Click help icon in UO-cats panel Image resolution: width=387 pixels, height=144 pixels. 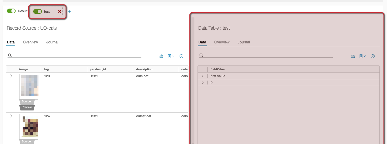[181, 56]
